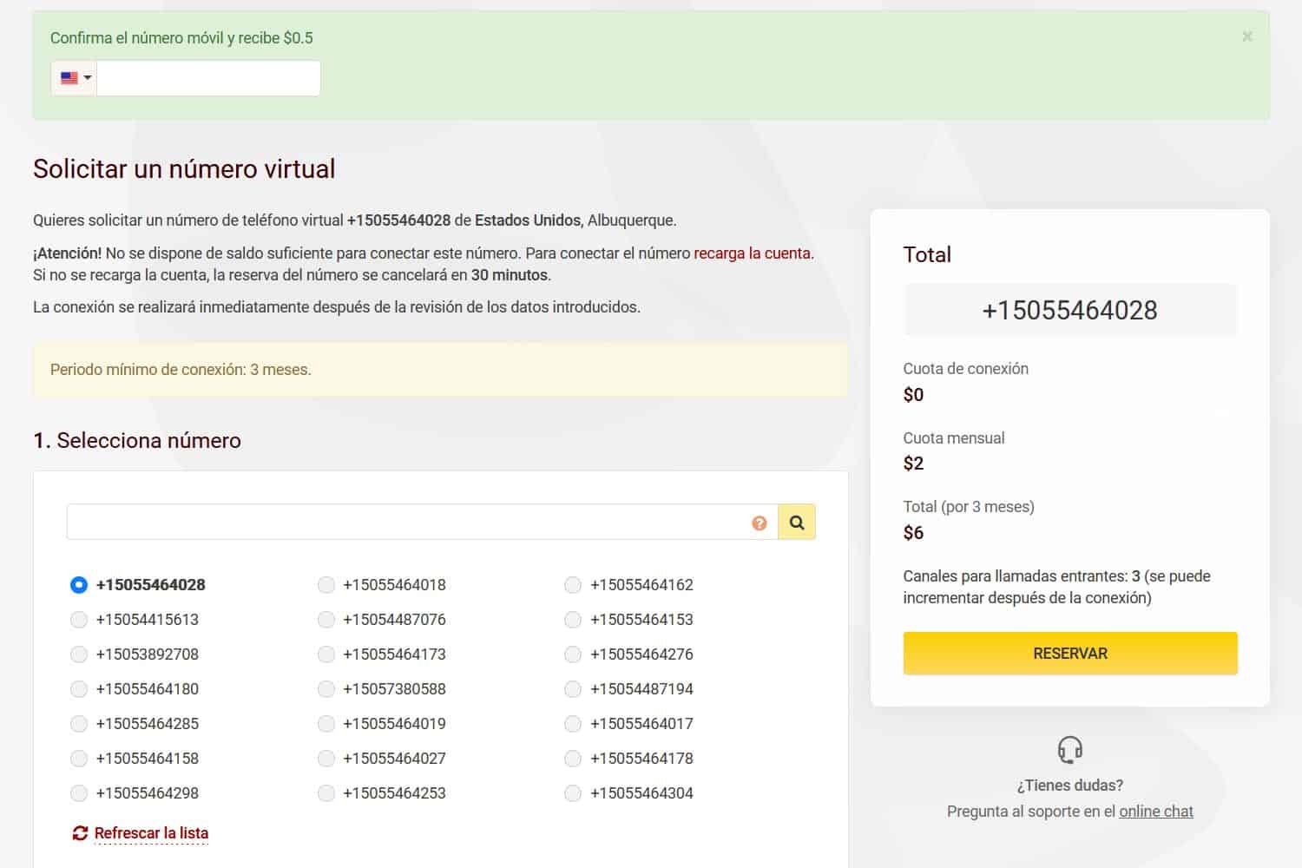This screenshot has height=868, width=1302.
Task: Select radio button for +15054487076
Action: (x=326, y=620)
